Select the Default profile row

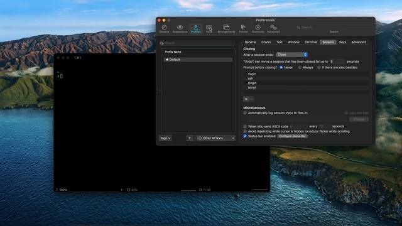[x=198, y=60]
